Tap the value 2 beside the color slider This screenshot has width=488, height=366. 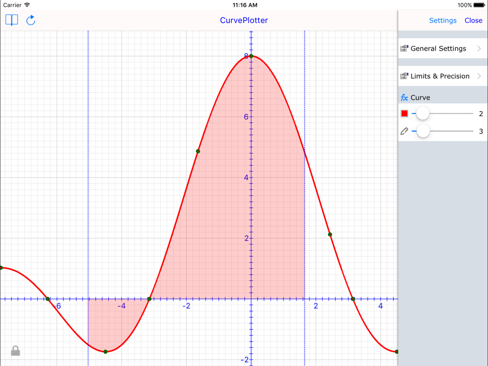point(481,114)
